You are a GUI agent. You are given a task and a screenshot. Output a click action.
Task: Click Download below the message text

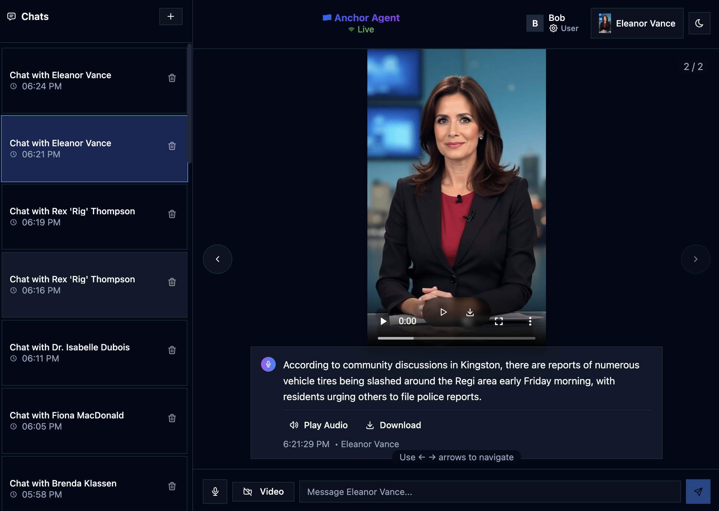[393, 425]
